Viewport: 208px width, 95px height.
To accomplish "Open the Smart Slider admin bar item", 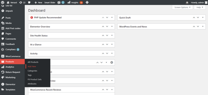I will coord(50,3).
